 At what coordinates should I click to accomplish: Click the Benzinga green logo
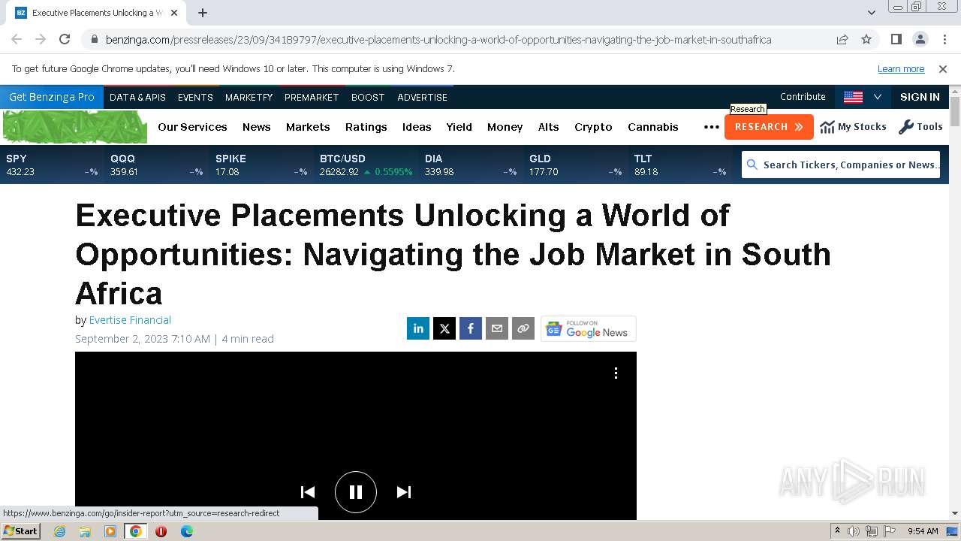(x=75, y=126)
